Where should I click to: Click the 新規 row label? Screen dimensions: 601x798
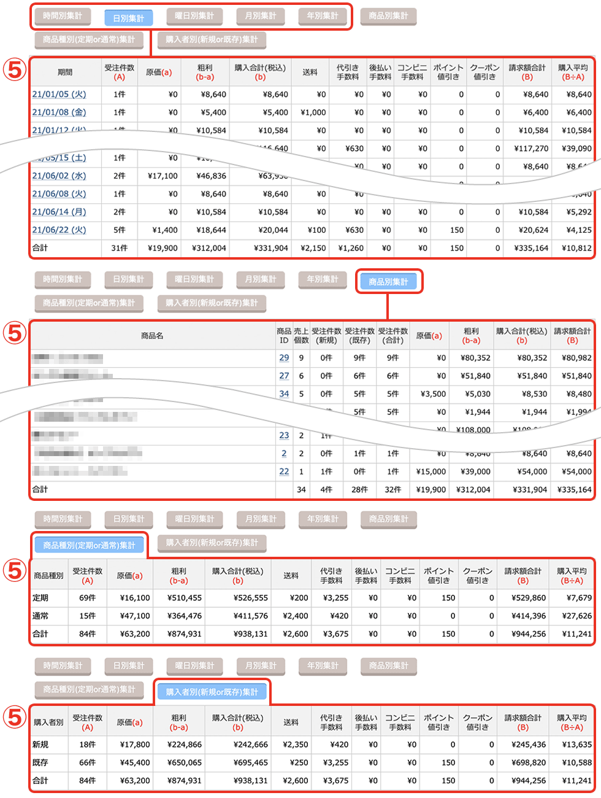pos(40,745)
